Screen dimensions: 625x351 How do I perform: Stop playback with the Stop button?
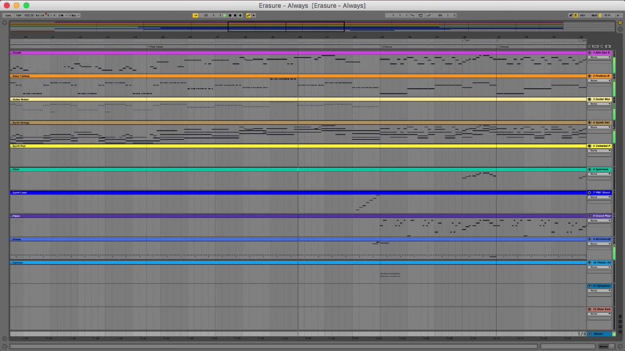[x=230, y=15]
